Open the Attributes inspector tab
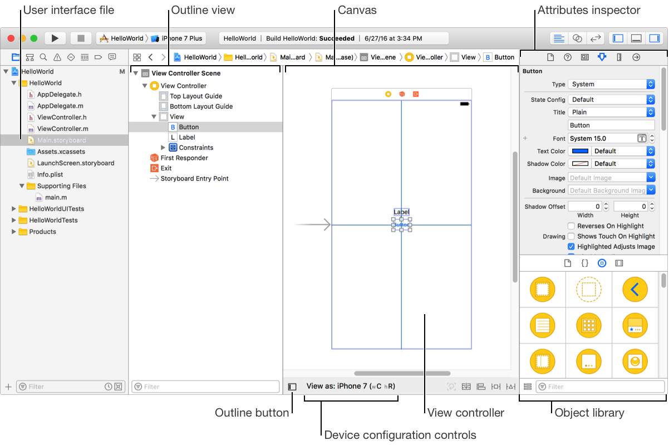 (x=602, y=57)
